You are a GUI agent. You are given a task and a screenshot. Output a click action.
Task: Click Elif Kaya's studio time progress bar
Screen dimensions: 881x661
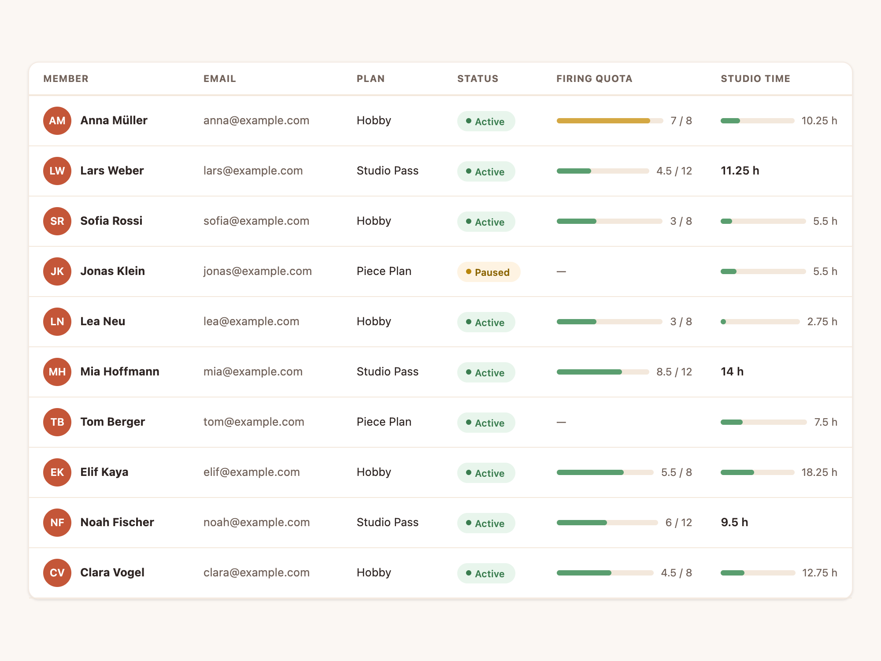click(758, 472)
